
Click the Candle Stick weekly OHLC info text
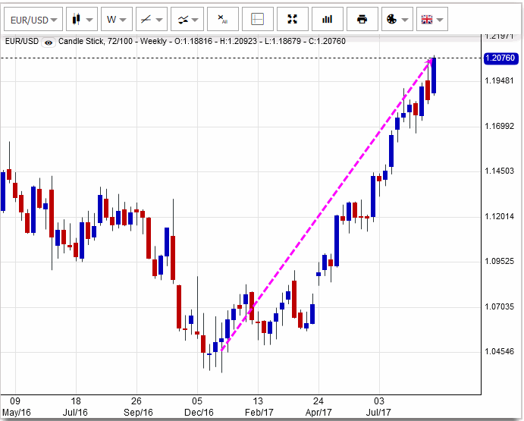click(x=202, y=42)
